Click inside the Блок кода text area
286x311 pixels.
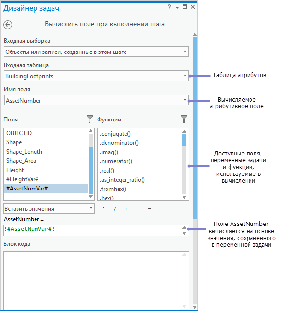[96, 280]
